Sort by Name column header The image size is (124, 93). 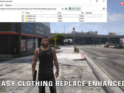(28, 13)
